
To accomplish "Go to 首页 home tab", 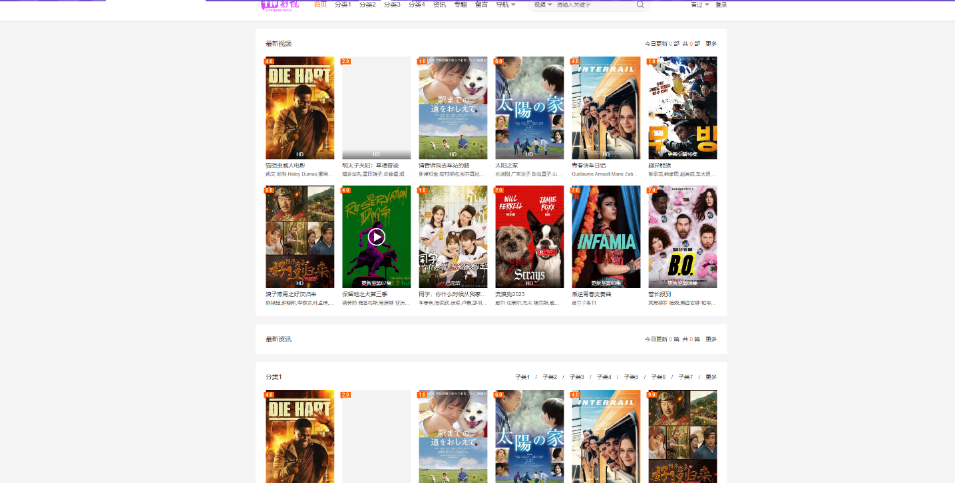I will (x=320, y=5).
